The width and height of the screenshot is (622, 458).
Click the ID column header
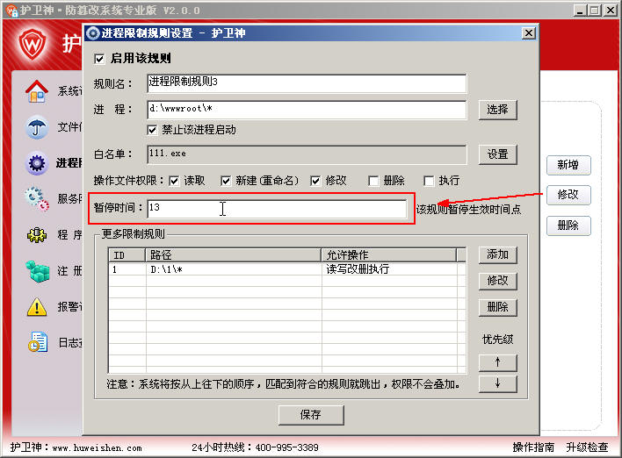coord(127,255)
